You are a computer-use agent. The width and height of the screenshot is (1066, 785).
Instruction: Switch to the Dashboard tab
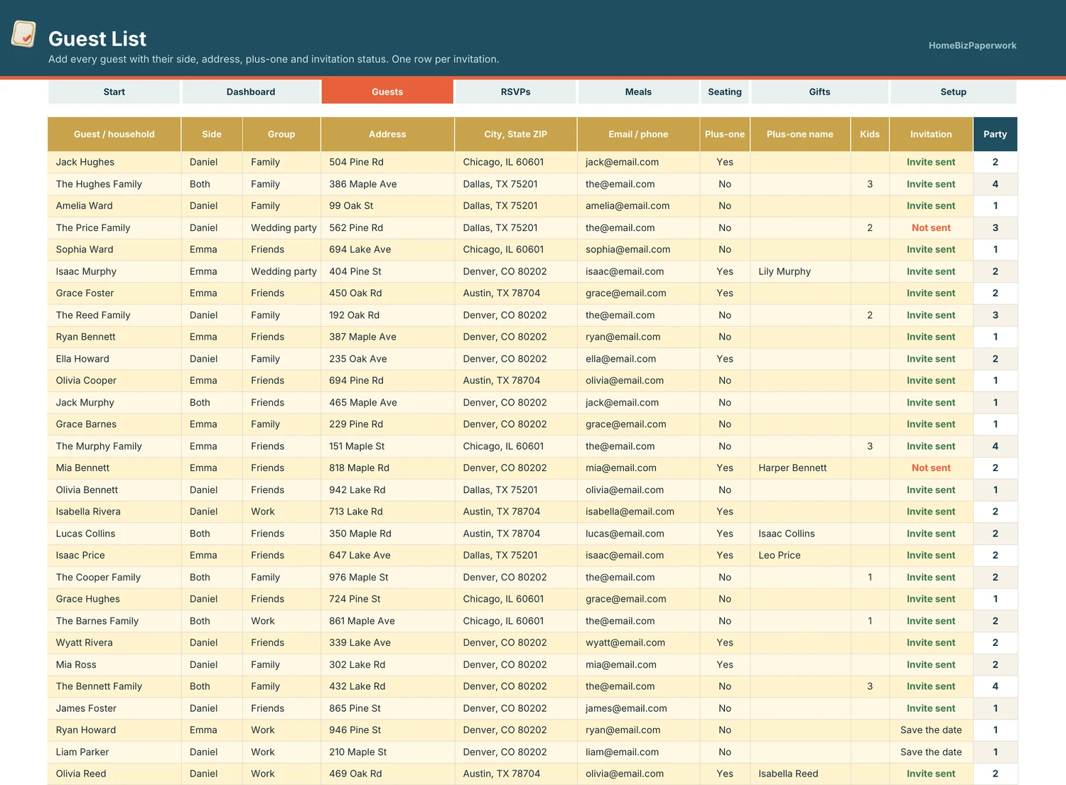[x=251, y=92]
